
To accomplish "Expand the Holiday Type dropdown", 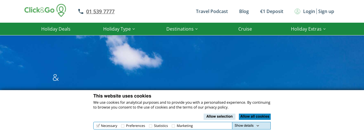I will click(x=119, y=29).
